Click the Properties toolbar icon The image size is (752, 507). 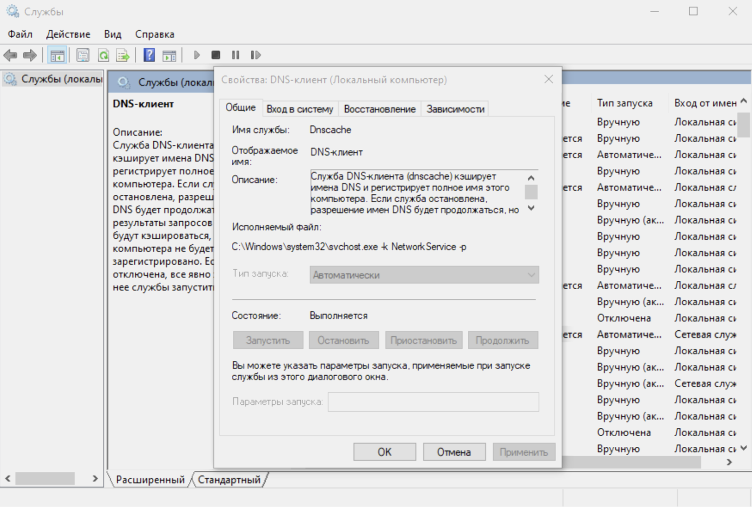coord(83,55)
